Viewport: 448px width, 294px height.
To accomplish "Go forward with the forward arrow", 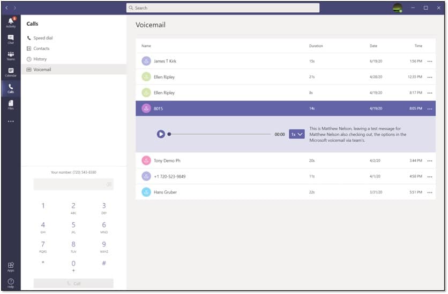I will [15, 8].
